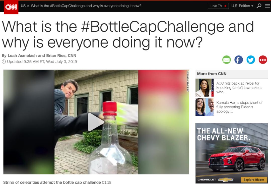The height and width of the screenshot is (184, 271).
Task: Share article on Twitter
Action: tap(251, 60)
